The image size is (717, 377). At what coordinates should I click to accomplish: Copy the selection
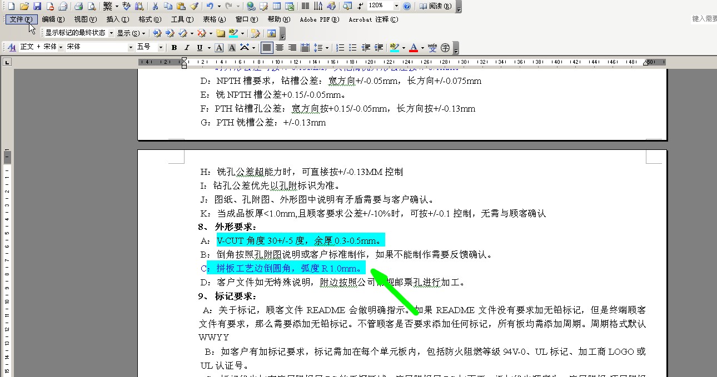coord(168,6)
